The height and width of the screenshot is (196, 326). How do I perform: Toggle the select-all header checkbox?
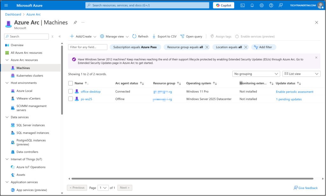pyautogui.click(x=70, y=83)
